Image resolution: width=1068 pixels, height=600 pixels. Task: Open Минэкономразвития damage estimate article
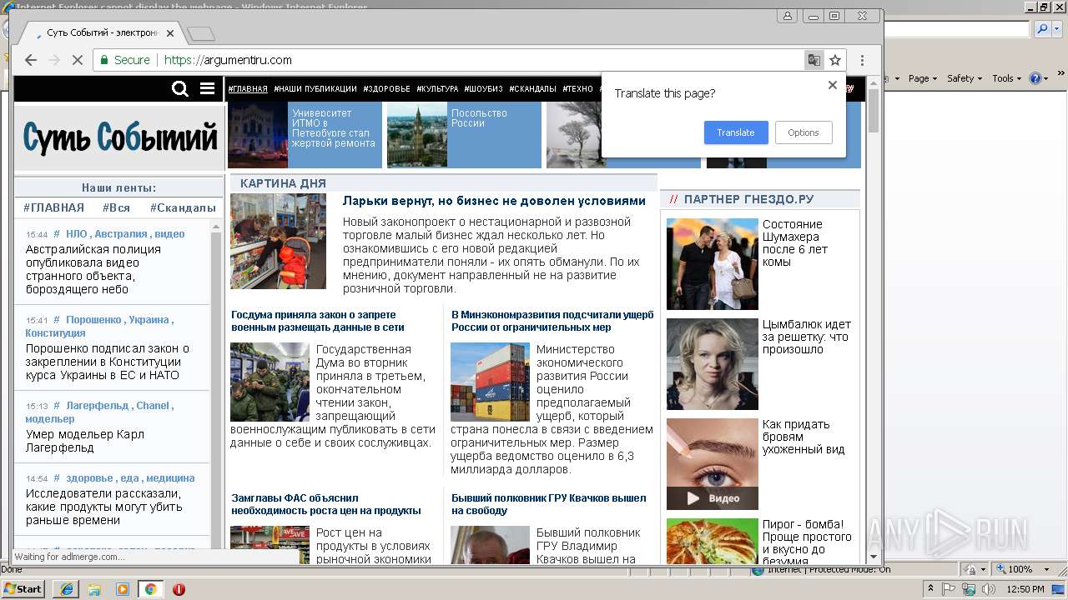tap(552, 321)
